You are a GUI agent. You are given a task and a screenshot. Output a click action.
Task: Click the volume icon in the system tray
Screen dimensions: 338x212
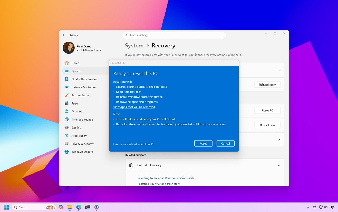click(x=326, y=207)
